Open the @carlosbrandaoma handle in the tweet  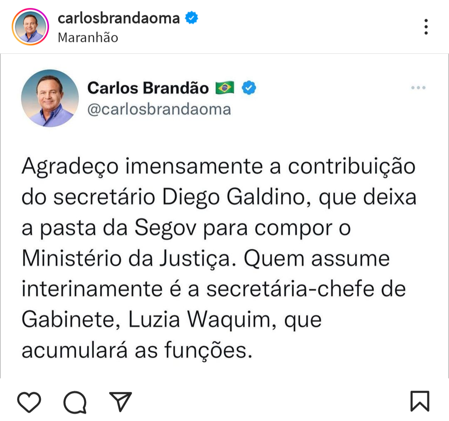(159, 109)
